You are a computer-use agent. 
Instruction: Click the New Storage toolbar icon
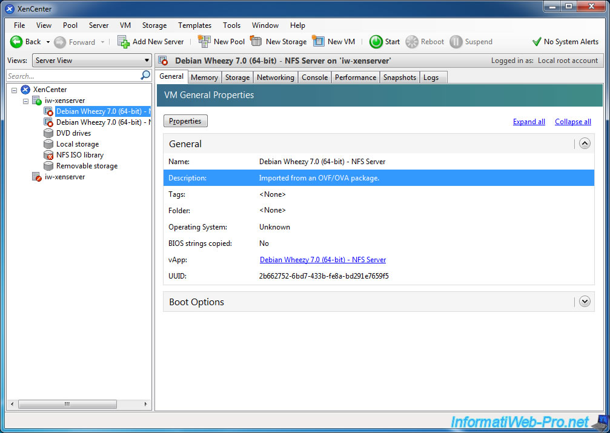(256, 42)
